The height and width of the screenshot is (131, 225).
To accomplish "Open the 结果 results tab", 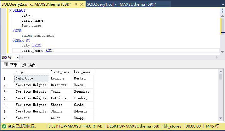I will pos(11,65).
